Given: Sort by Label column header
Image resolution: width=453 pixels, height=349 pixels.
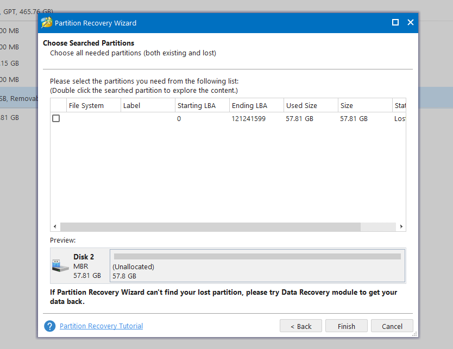Looking at the screenshot, I should point(147,105).
